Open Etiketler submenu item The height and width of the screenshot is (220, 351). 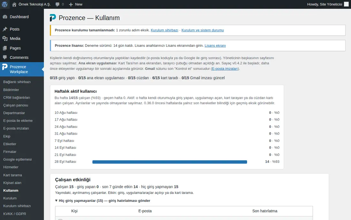[10, 144]
